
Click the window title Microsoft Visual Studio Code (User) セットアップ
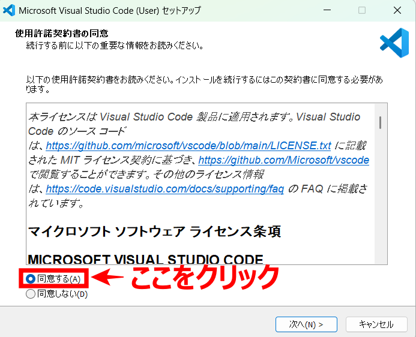click(110, 11)
